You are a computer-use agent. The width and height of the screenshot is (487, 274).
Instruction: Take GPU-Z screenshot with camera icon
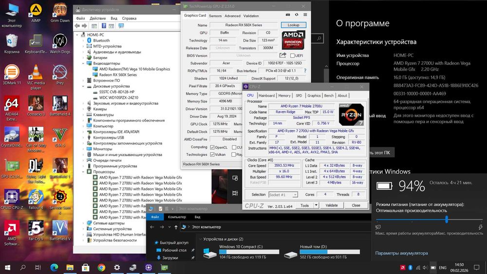[288, 15]
